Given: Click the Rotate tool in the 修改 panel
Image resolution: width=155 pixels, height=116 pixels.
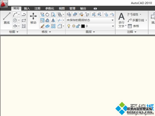Looking at the screenshot, I should pos(48,15).
